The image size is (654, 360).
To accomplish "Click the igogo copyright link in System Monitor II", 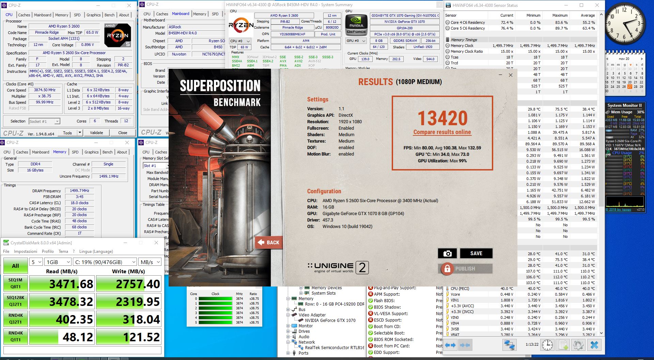I will (618, 210).
